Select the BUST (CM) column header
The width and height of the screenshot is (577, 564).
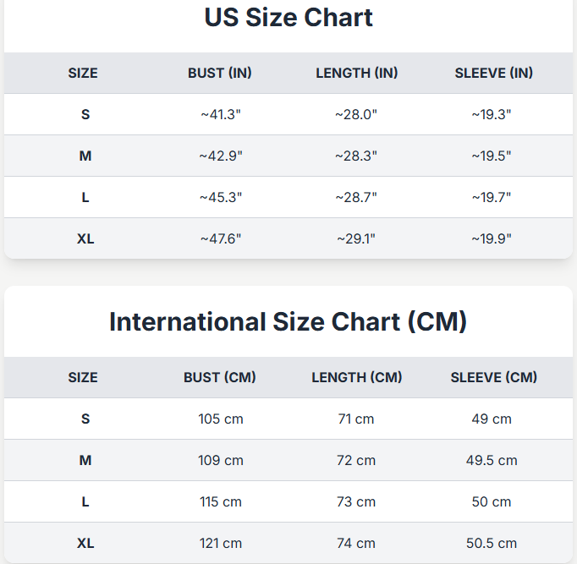click(220, 377)
